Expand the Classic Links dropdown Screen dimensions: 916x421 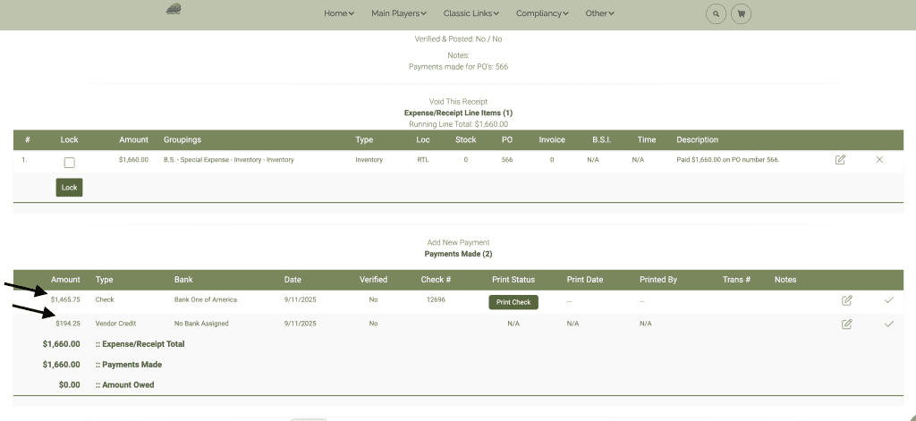(471, 13)
